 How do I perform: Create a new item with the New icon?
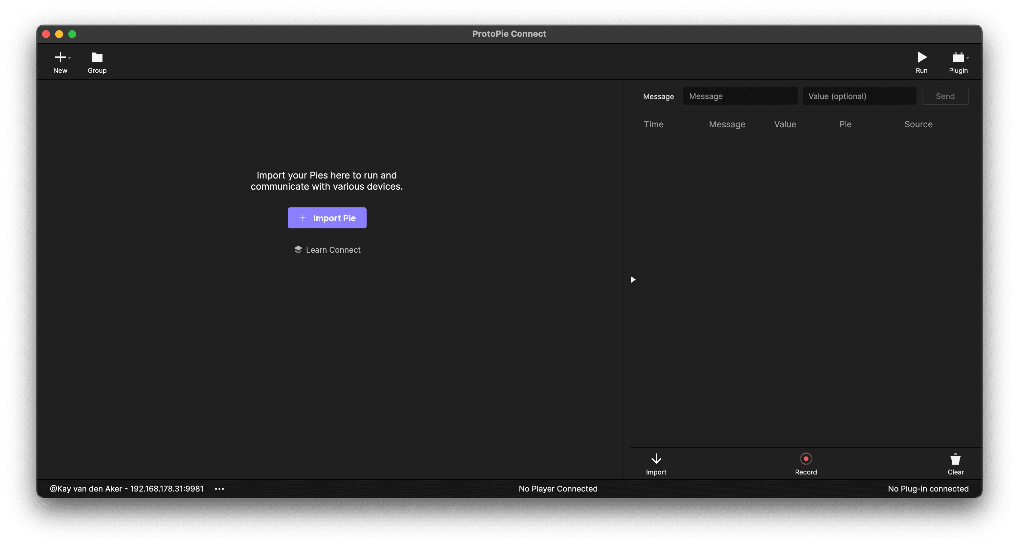(60, 57)
